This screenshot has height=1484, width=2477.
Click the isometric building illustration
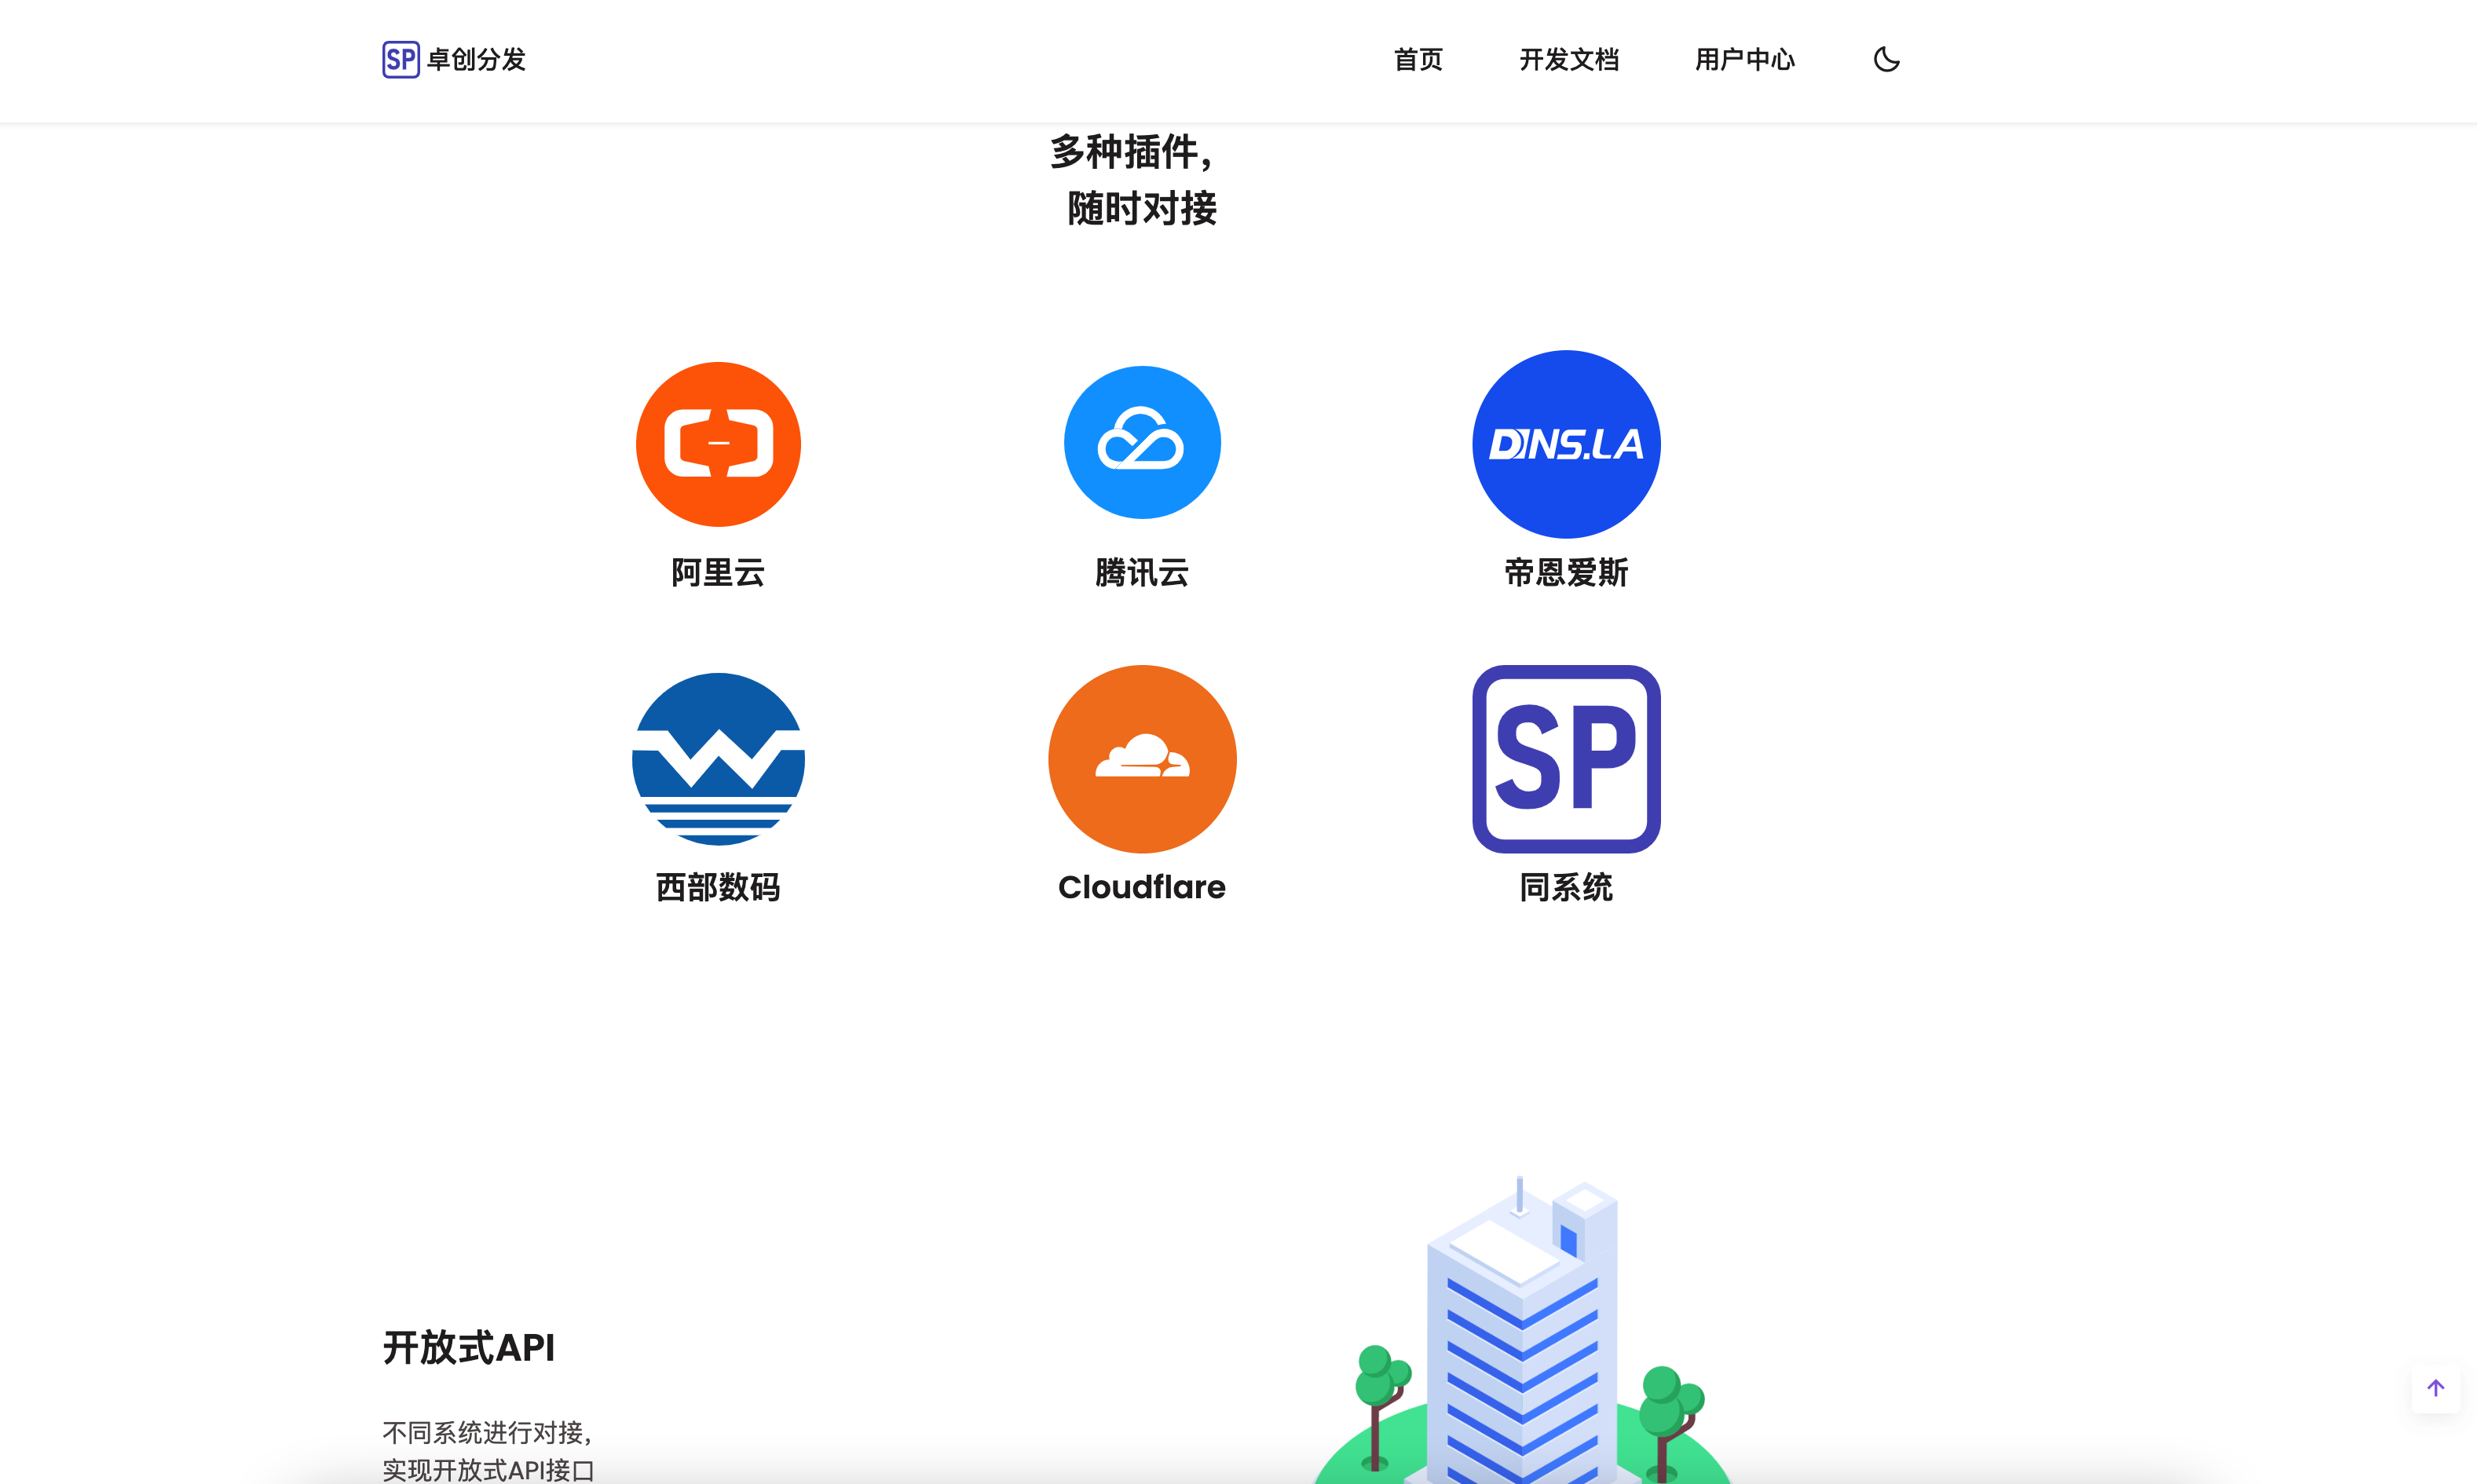click(1521, 1330)
